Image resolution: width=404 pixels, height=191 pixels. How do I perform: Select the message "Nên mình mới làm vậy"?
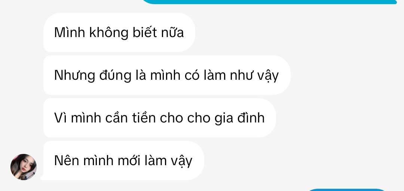click(124, 160)
